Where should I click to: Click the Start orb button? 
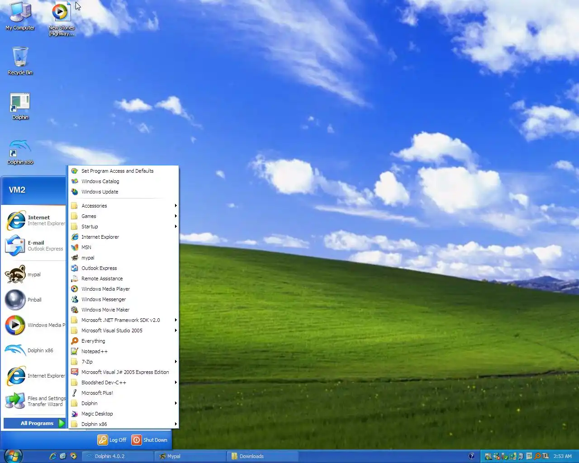point(13,456)
